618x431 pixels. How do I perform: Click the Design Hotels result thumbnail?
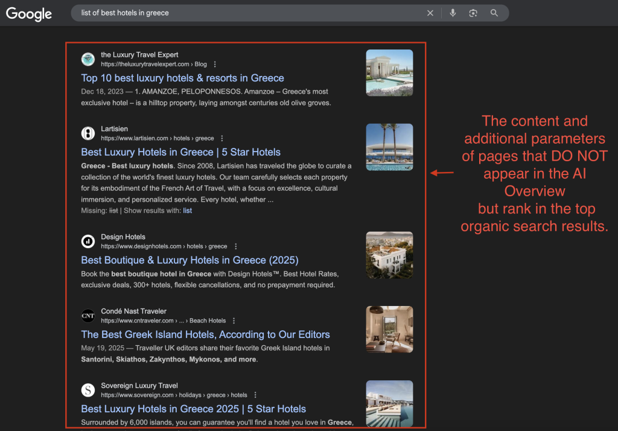389,255
